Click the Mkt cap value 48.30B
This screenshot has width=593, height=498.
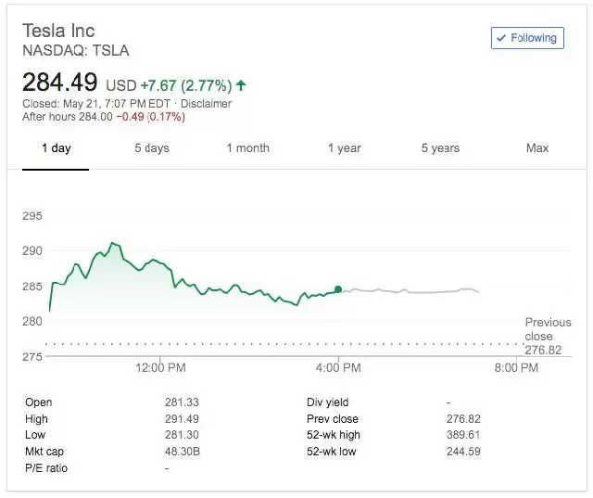181,452
